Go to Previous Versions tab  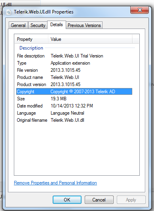coord(84,25)
